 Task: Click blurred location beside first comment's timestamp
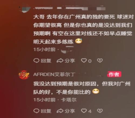coord(67,50)
